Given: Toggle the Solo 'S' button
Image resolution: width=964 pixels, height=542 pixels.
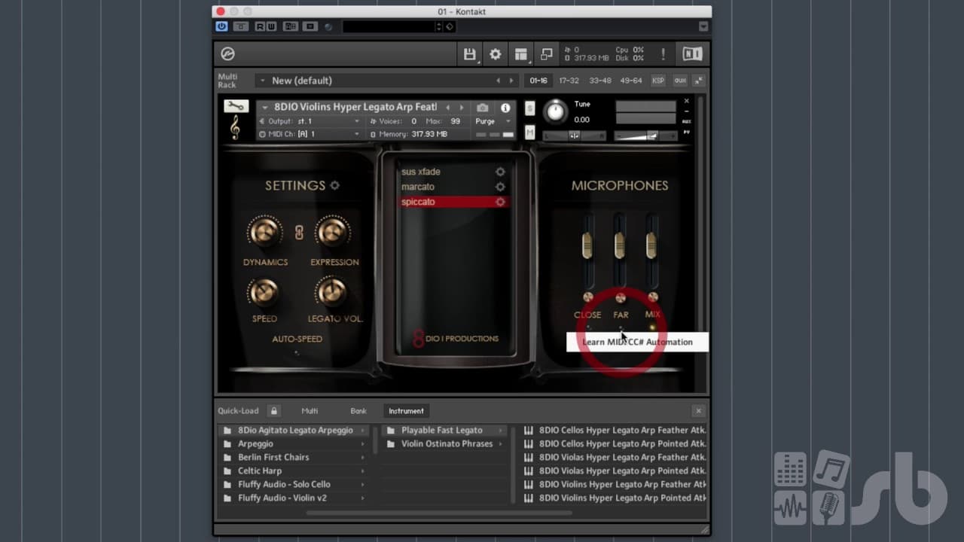Looking at the screenshot, I should click(x=529, y=108).
